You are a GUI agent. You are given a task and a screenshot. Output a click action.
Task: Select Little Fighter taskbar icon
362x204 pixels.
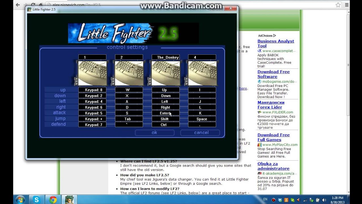point(69,199)
